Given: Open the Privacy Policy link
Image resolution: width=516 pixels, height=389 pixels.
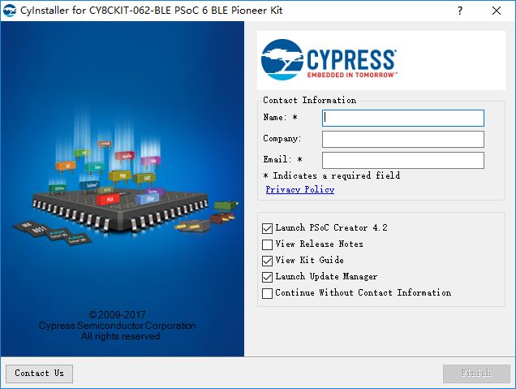Looking at the screenshot, I should (x=300, y=189).
